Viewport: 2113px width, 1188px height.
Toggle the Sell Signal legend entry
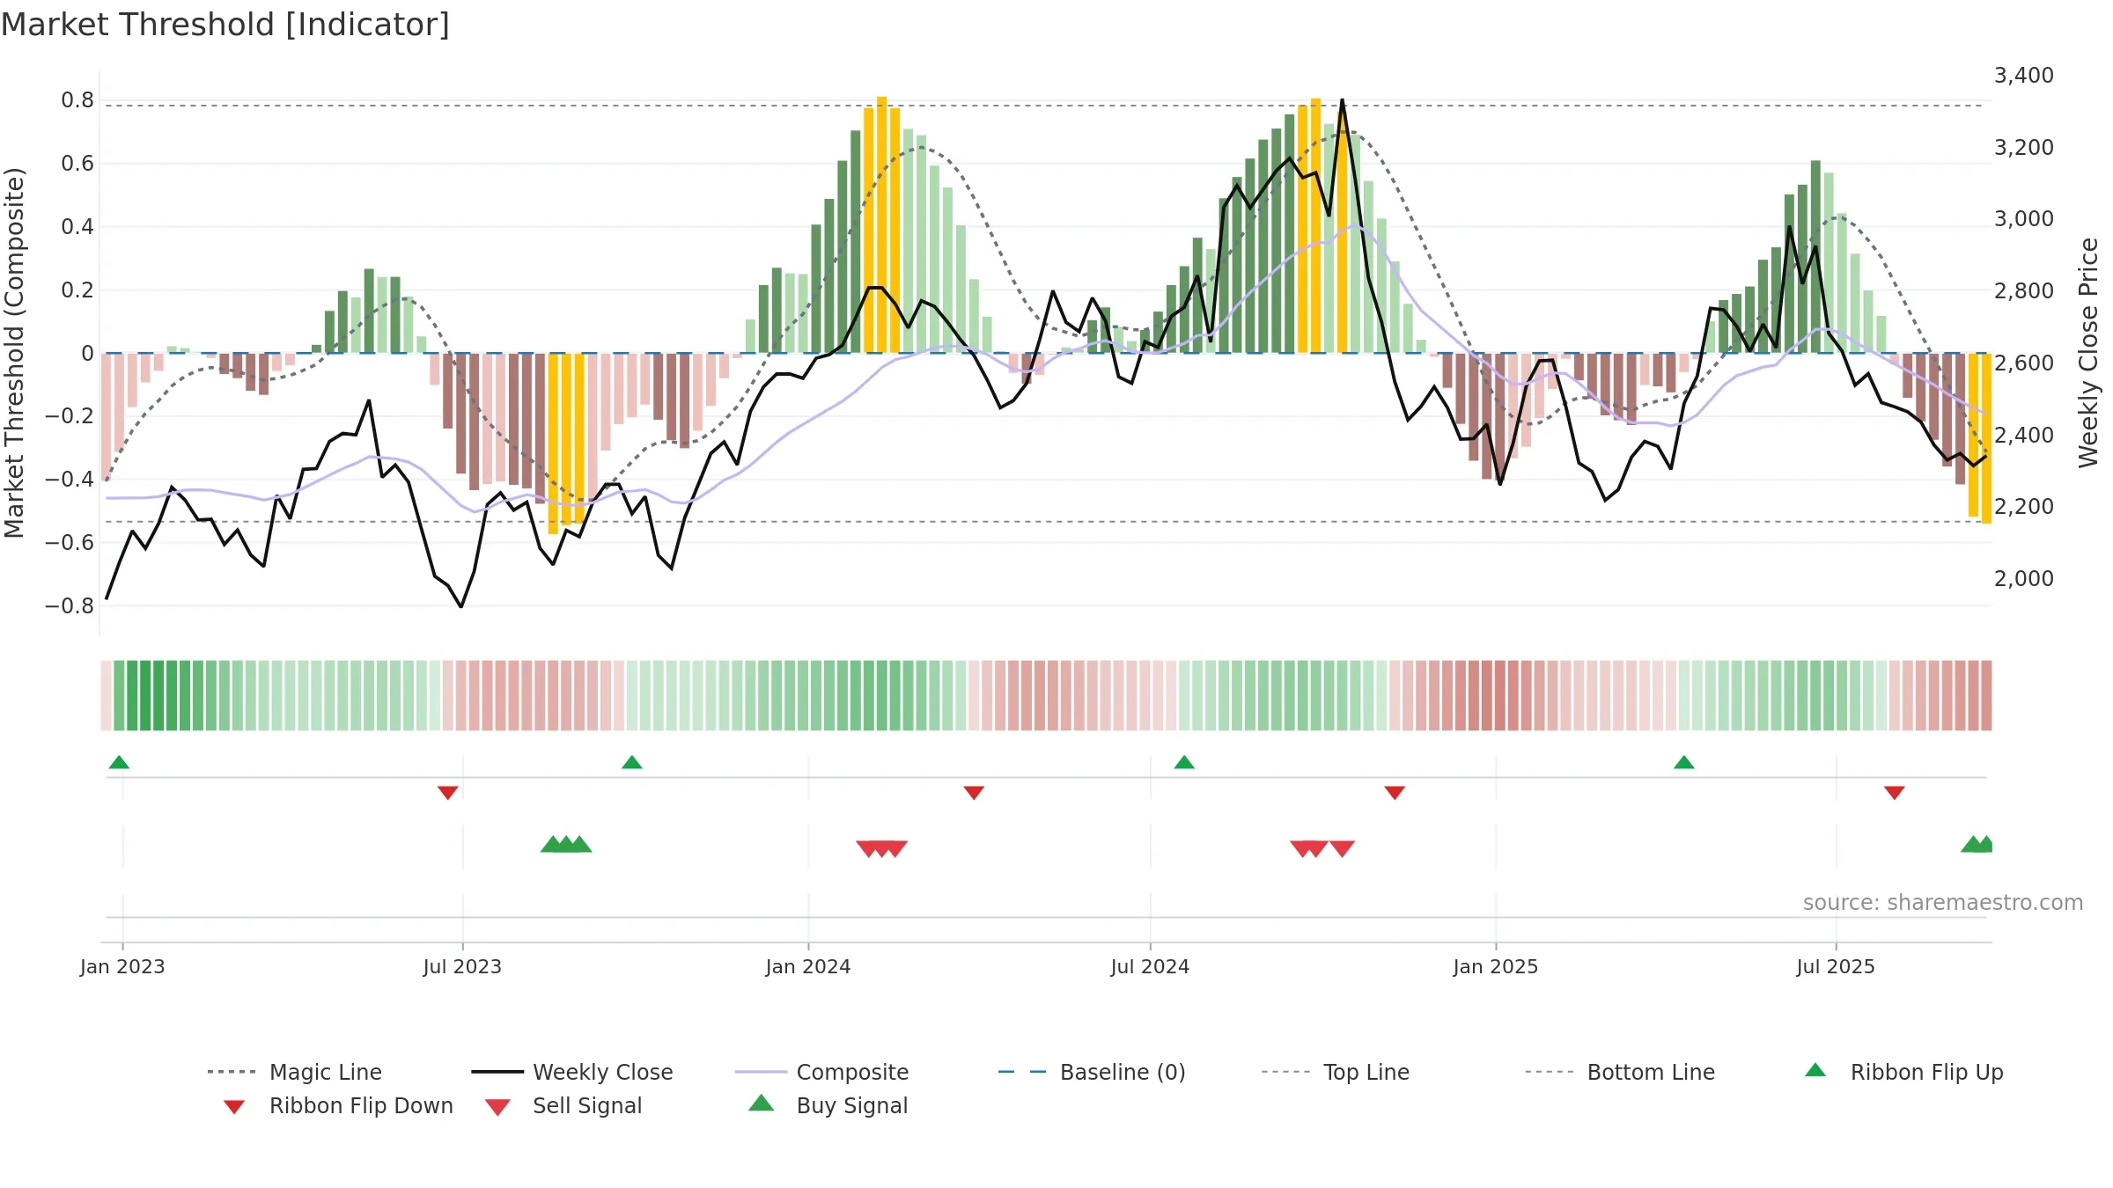click(563, 1105)
